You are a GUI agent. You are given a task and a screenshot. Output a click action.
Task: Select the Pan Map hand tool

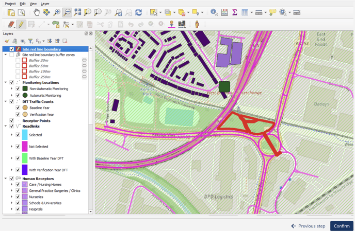point(37,12)
